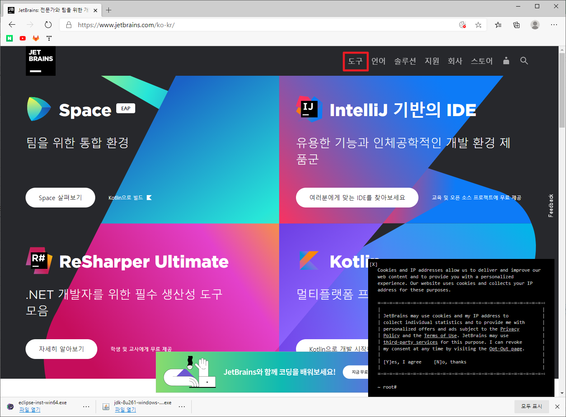Open the Naver bookmark icon
Screen dimensions: 566x417
9,38
